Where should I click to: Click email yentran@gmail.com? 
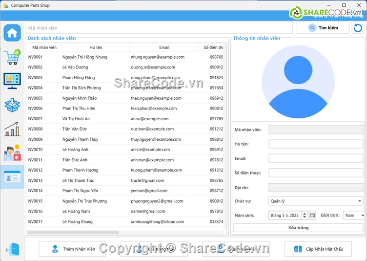click(x=149, y=191)
